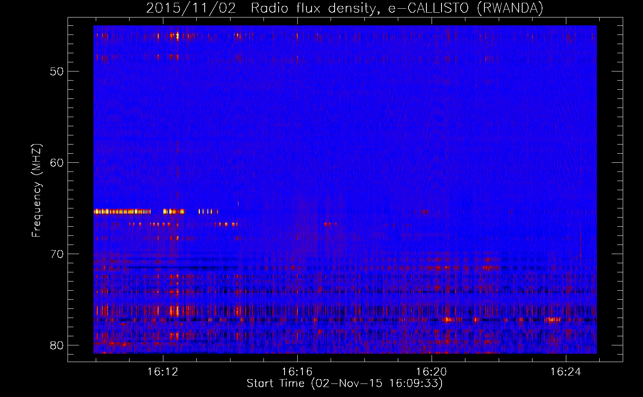Click the bright yellow burst near 65 MHz

tap(122, 211)
